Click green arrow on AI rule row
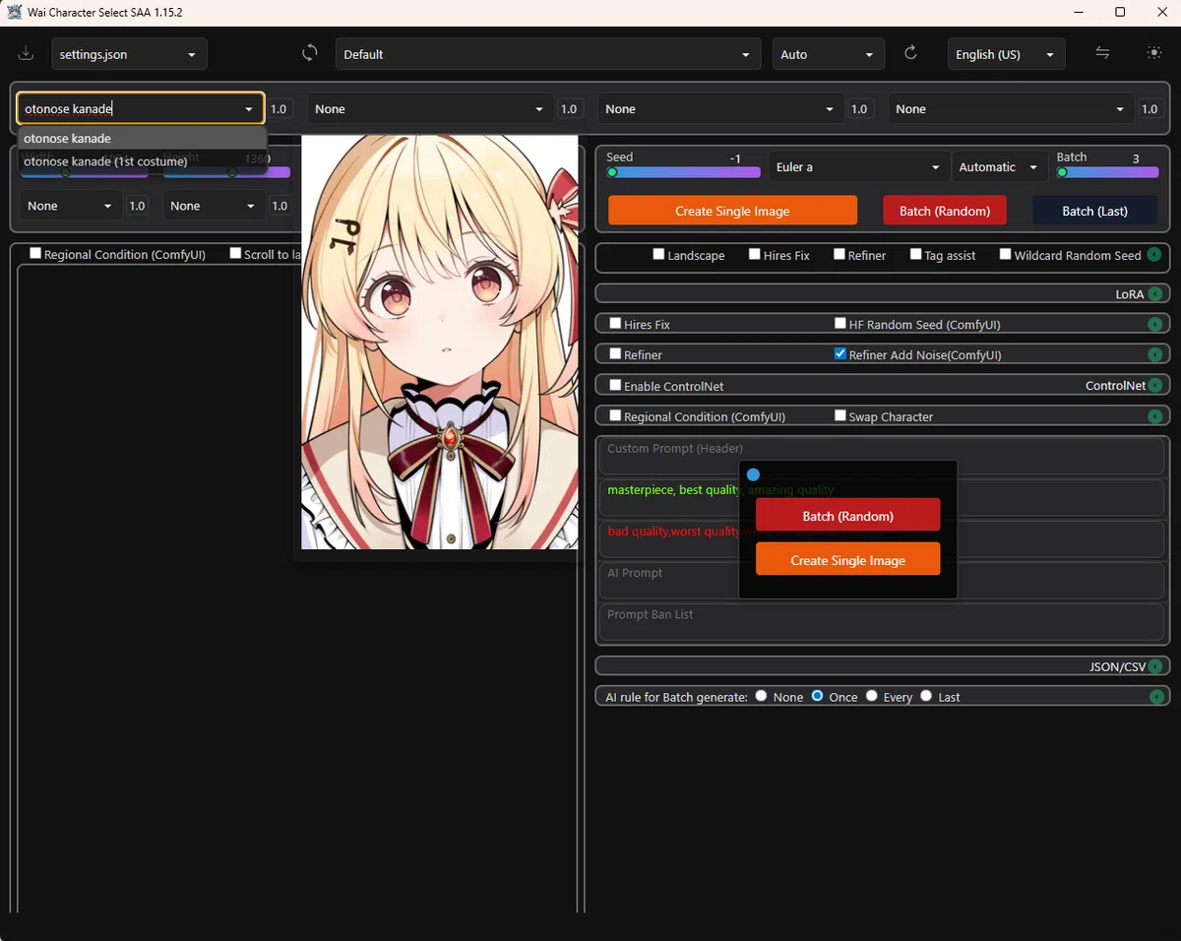1181x941 pixels. pos(1157,697)
